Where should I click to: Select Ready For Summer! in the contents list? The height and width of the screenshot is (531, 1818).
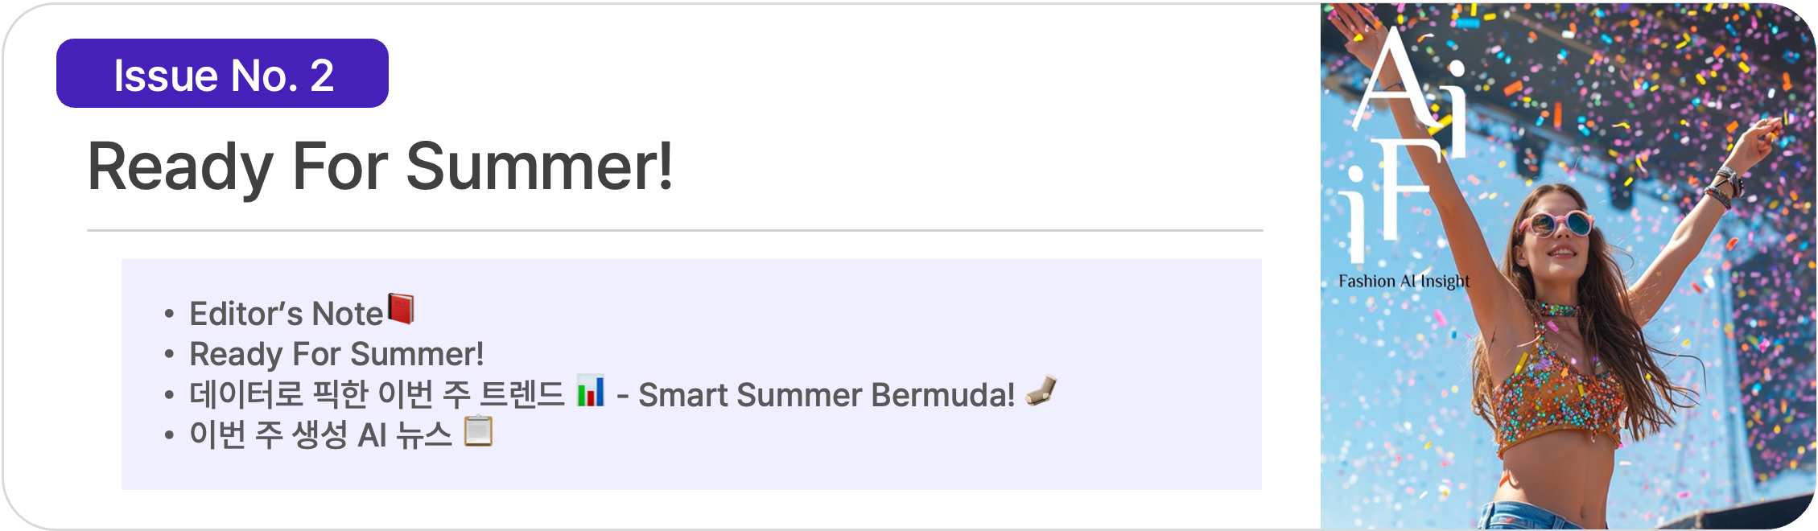[x=336, y=354]
